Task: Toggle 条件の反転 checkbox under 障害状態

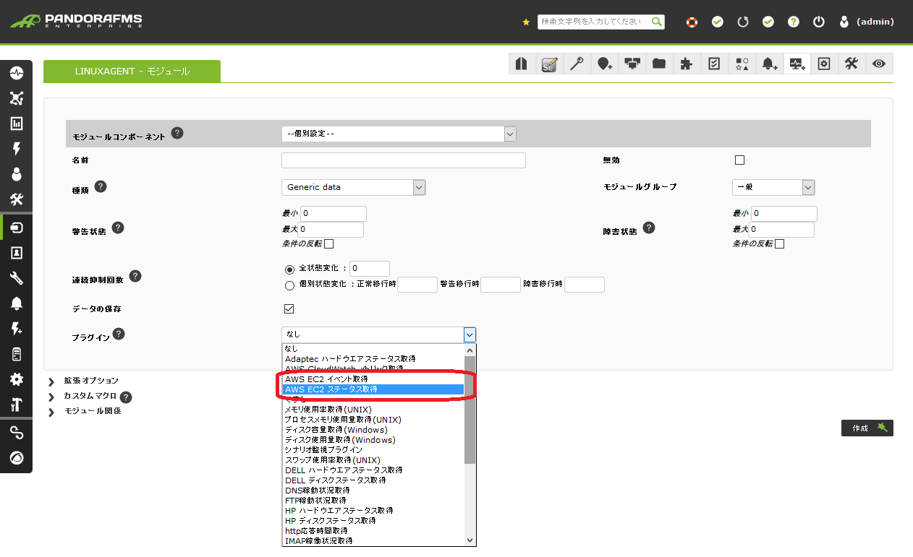Action: (x=779, y=243)
